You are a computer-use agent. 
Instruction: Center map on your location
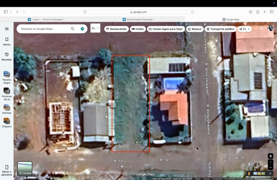pos(270,156)
